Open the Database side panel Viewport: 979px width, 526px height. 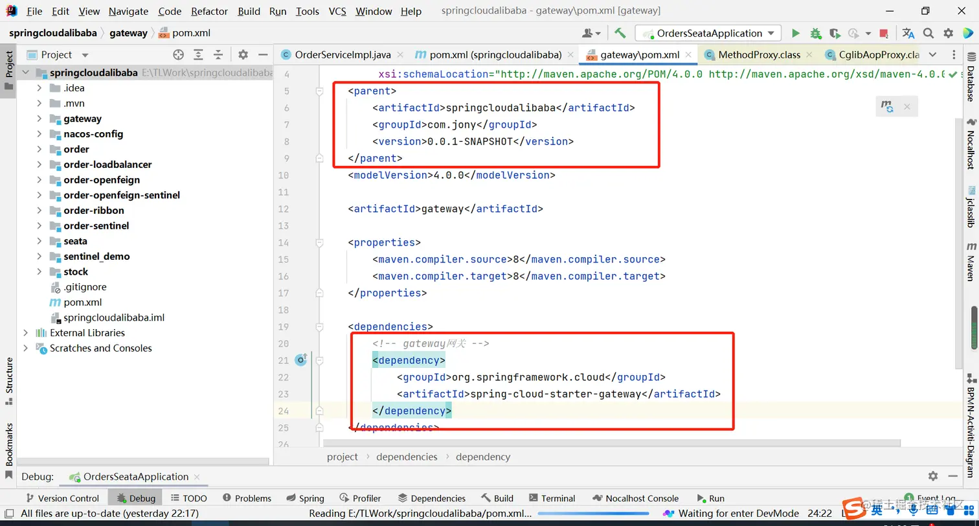tap(971, 77)
